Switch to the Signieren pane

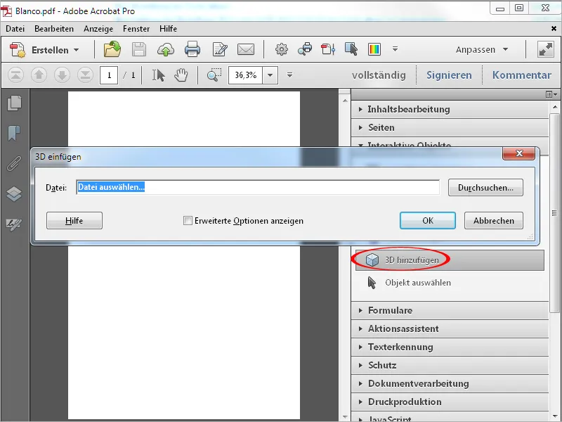click(x=449, y=75)
